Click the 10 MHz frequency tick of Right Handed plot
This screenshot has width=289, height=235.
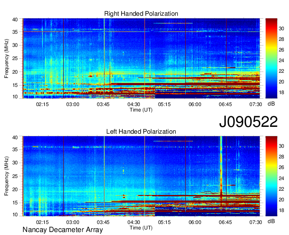pos(15,97)
